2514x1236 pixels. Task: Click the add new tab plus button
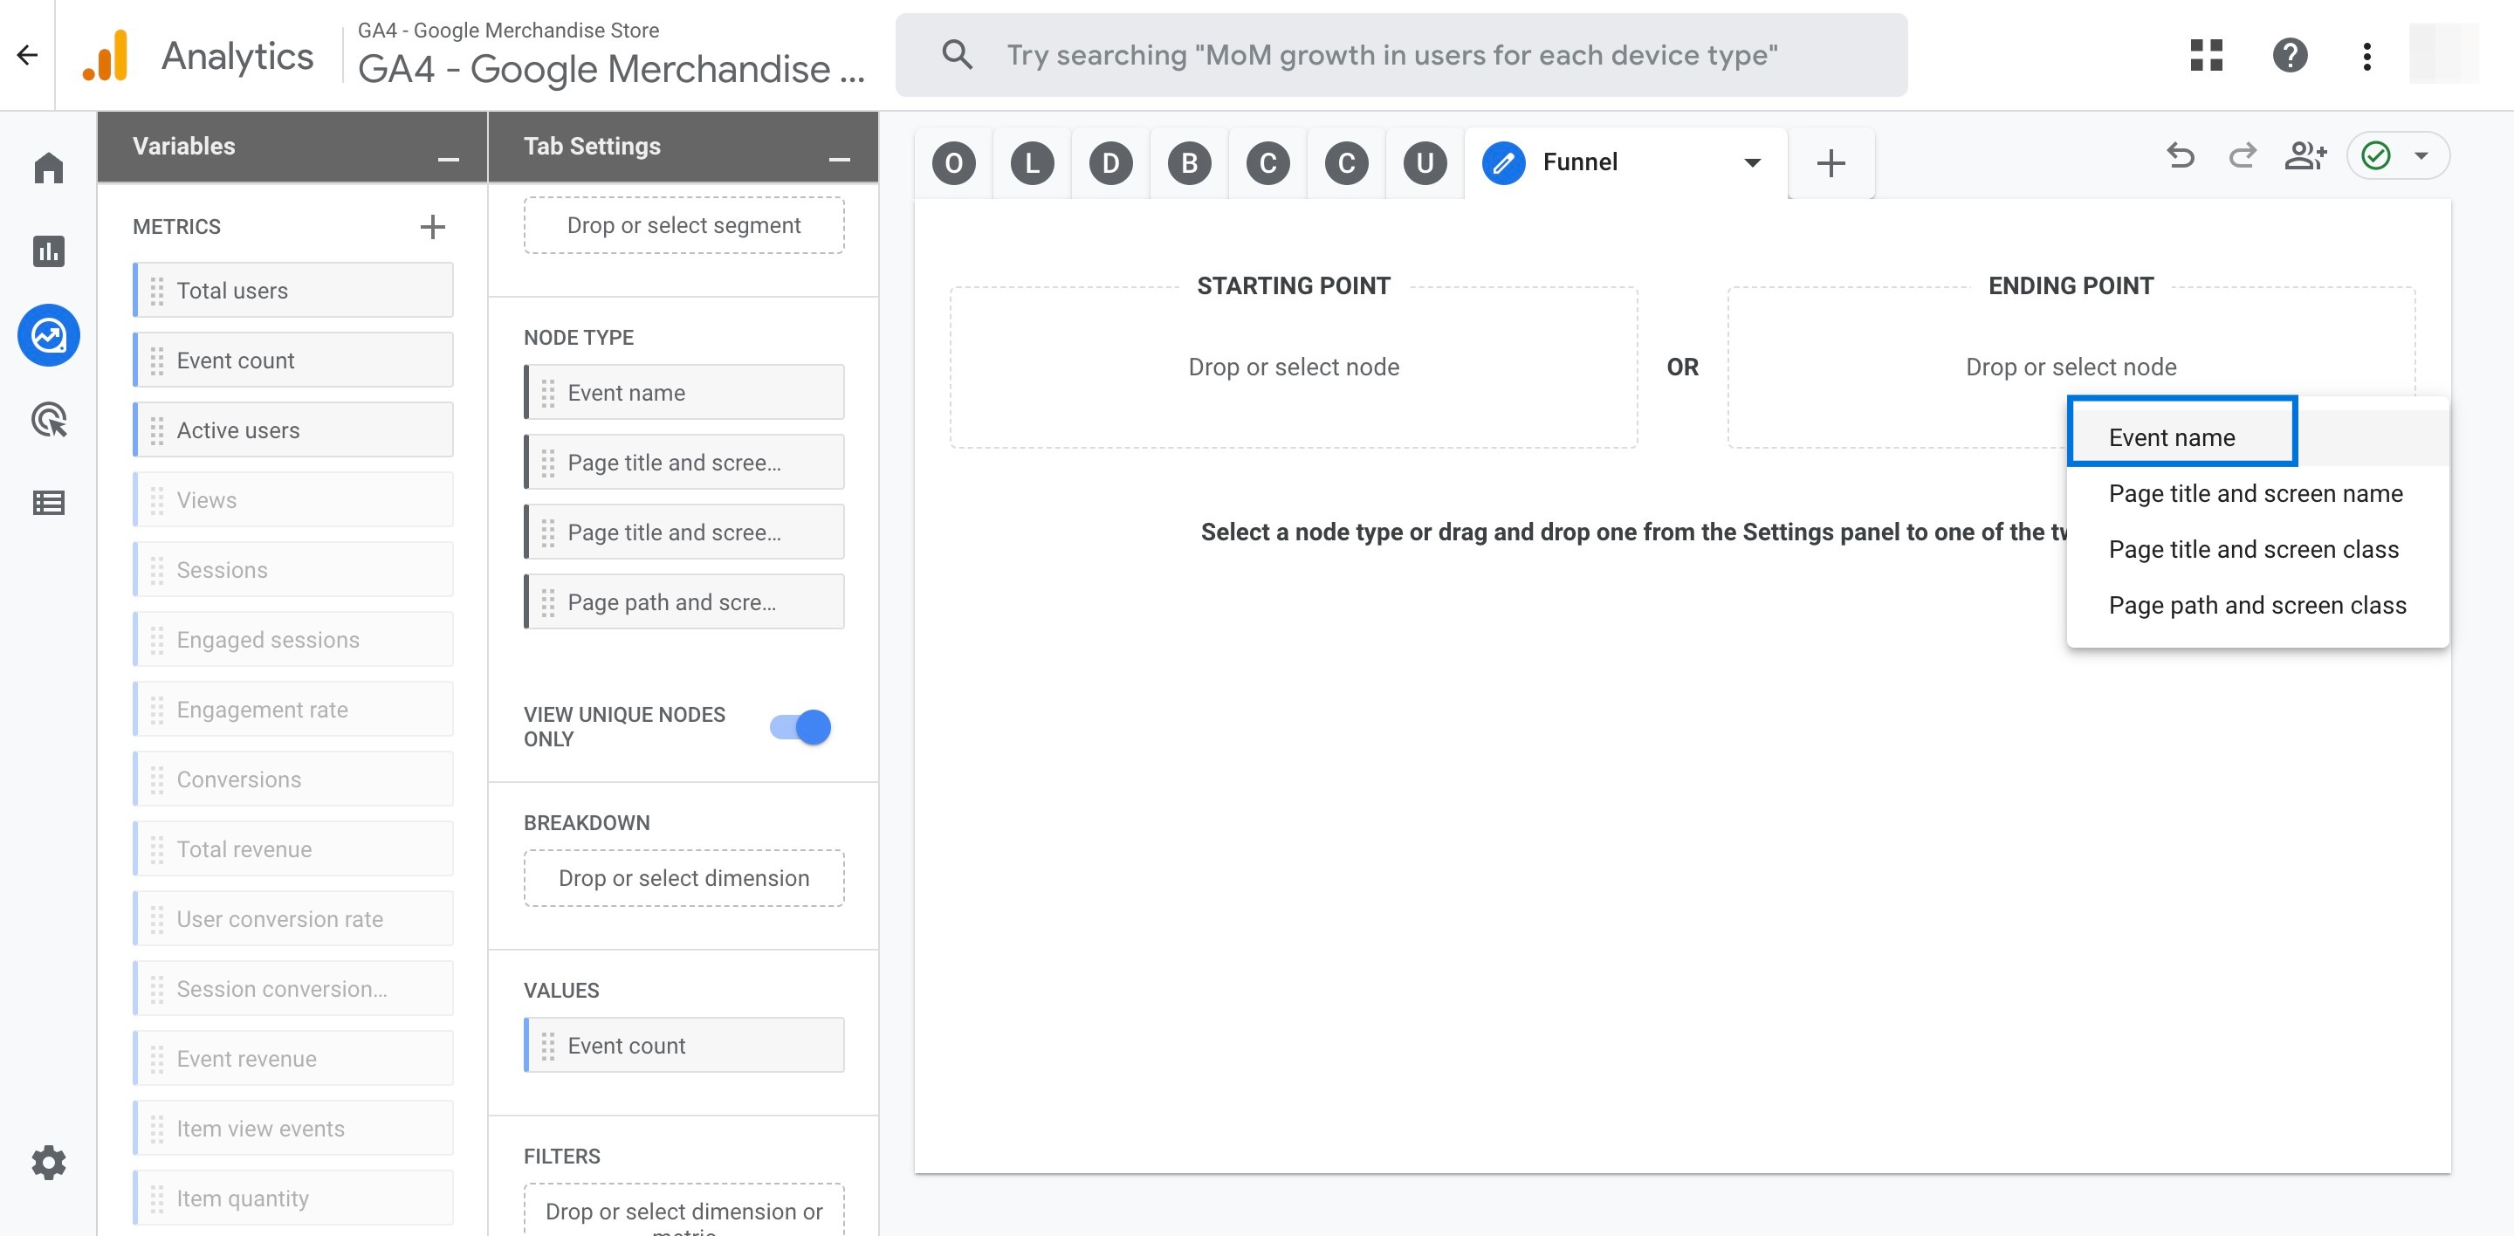tap(1831, 161)
